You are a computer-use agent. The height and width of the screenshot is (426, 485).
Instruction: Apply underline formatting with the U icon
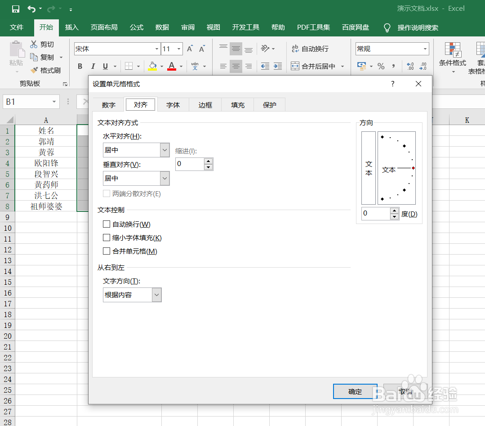click(x=104, y=66)
